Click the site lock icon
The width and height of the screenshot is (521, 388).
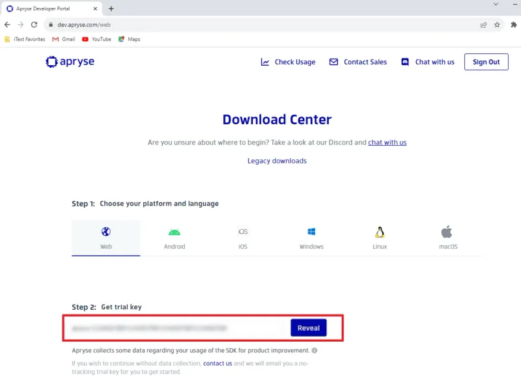[x=51, y=25]
